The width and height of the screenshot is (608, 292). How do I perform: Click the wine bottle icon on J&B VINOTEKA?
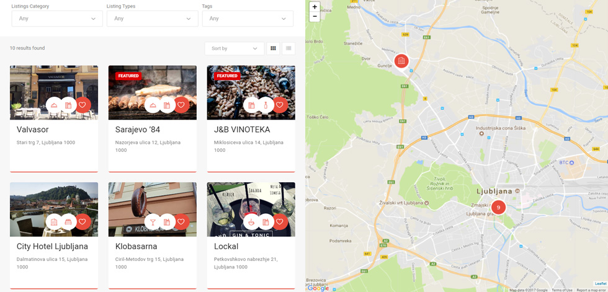[266, 105]
